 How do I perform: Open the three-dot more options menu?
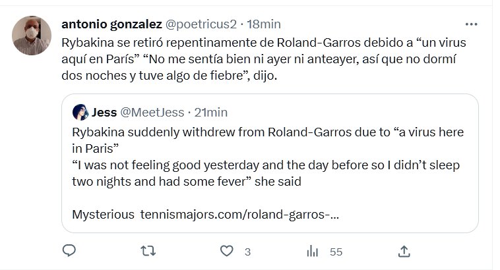(x=471, y=24)
